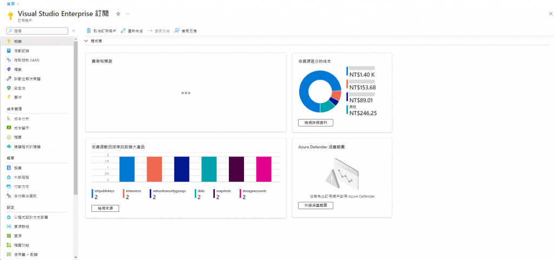Open 外部服務 external services bag icon

pos(9,177)
